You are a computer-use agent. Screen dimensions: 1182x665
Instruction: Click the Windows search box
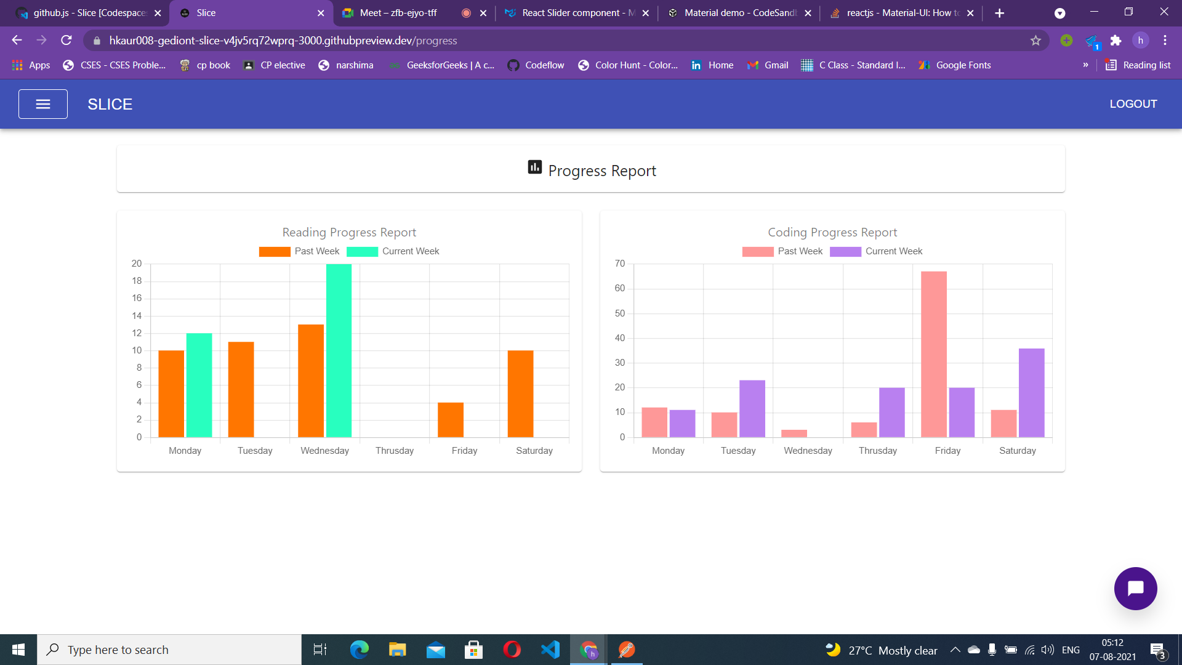tap(169, 650)
